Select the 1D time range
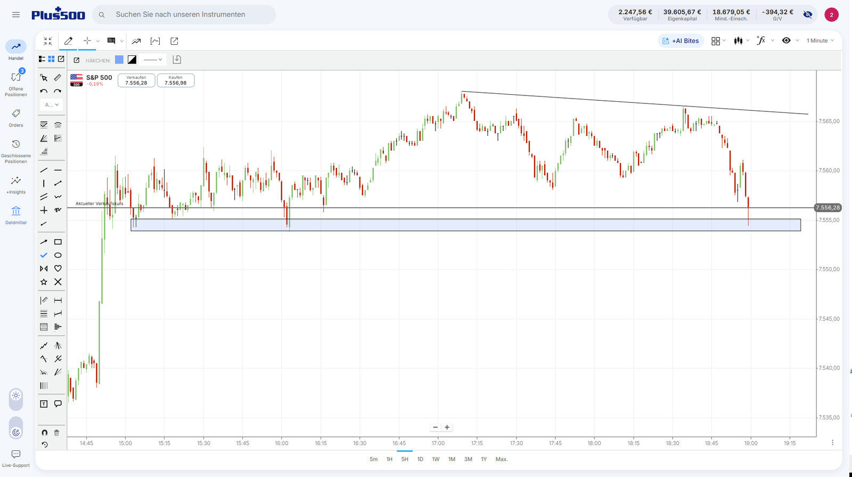Screen dimensions: 852x477 click(420, 459)
